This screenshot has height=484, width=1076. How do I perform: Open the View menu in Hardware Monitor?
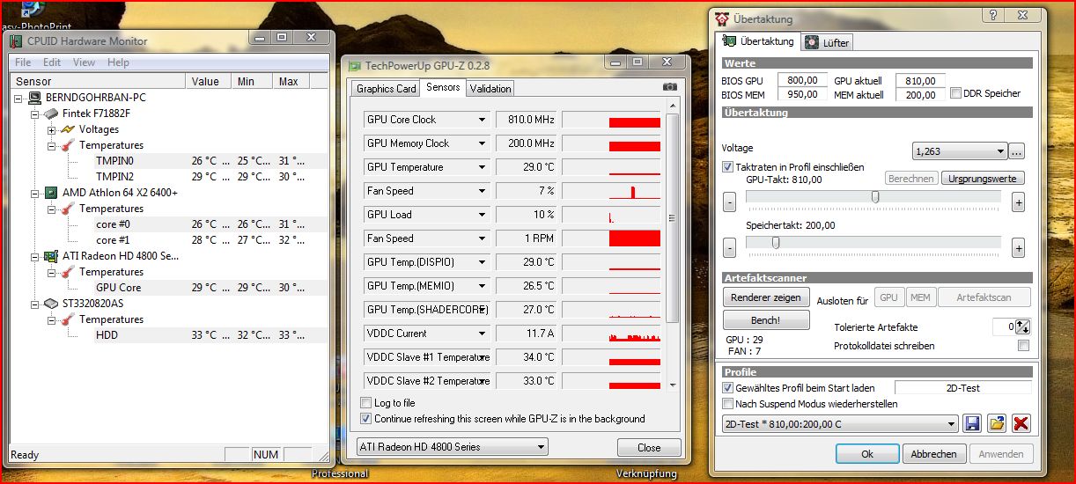[x=84, y=62]
